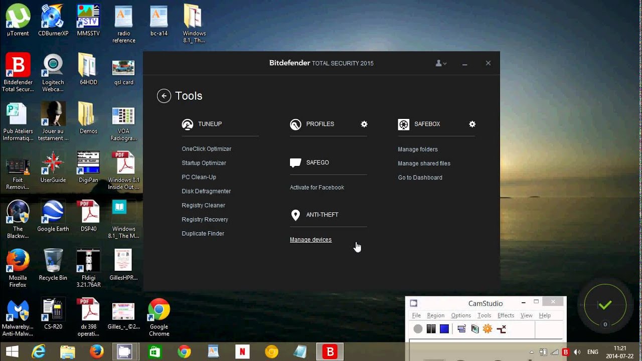
Task: Open CamStudio Help menu
Action: pyautogui.click(x=545, y=315)
